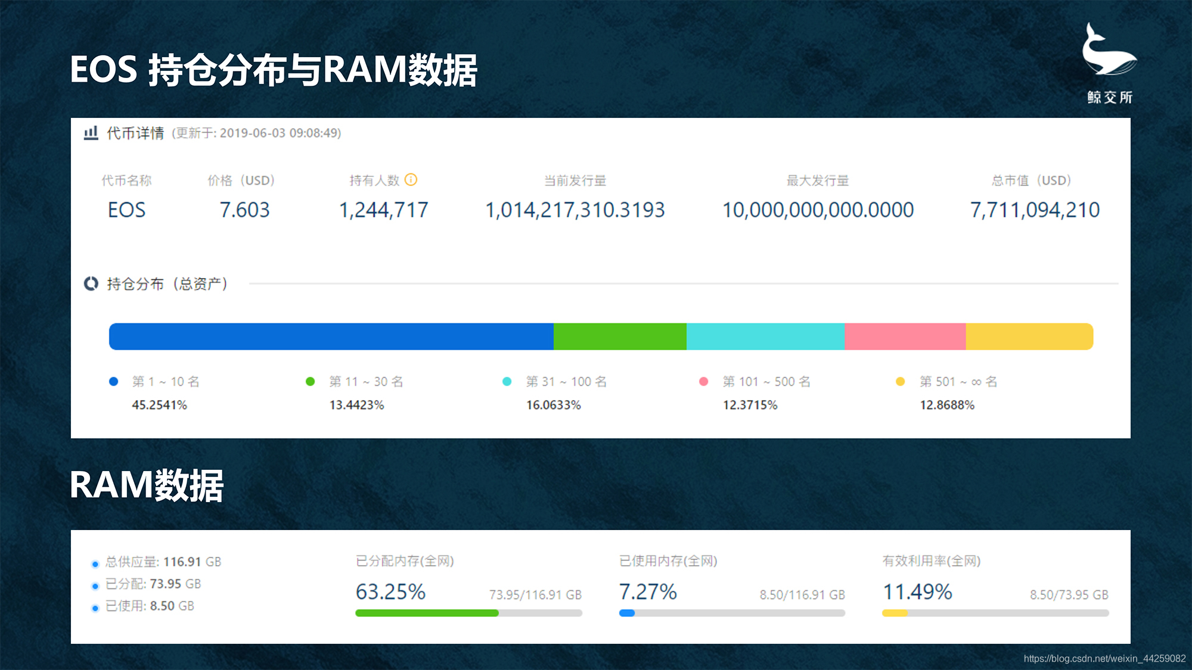Click the price value 7.603
This screenshot has height=670, width=1192.
point(244,210)
